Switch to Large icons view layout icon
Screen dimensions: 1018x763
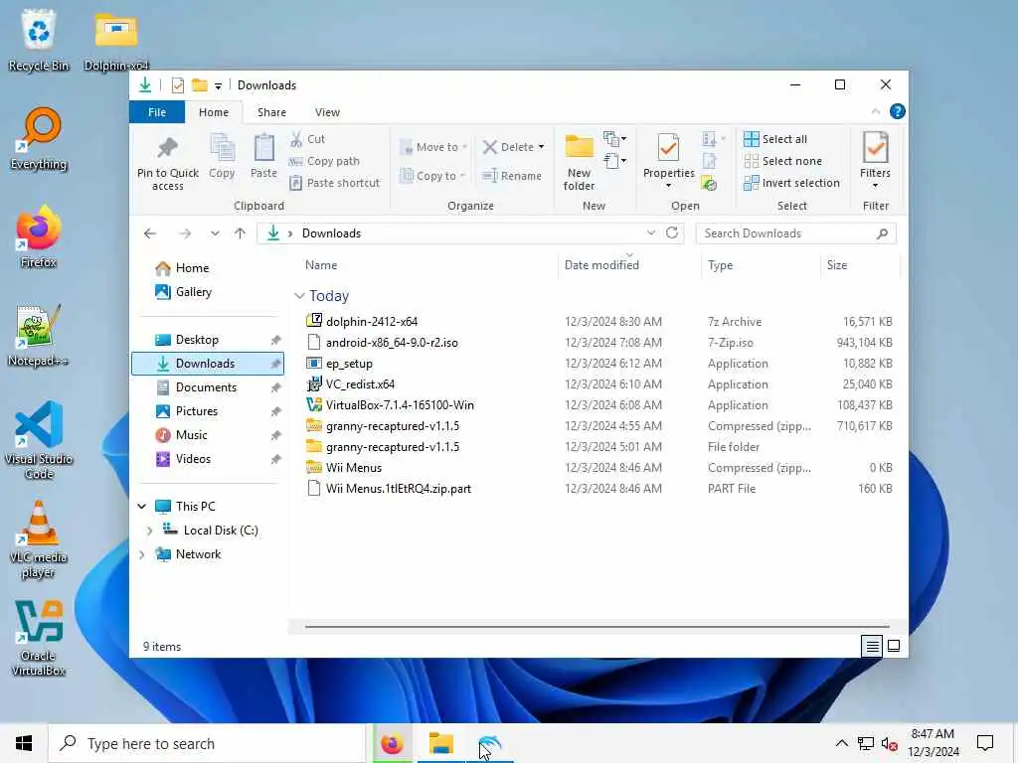(894, 646)
